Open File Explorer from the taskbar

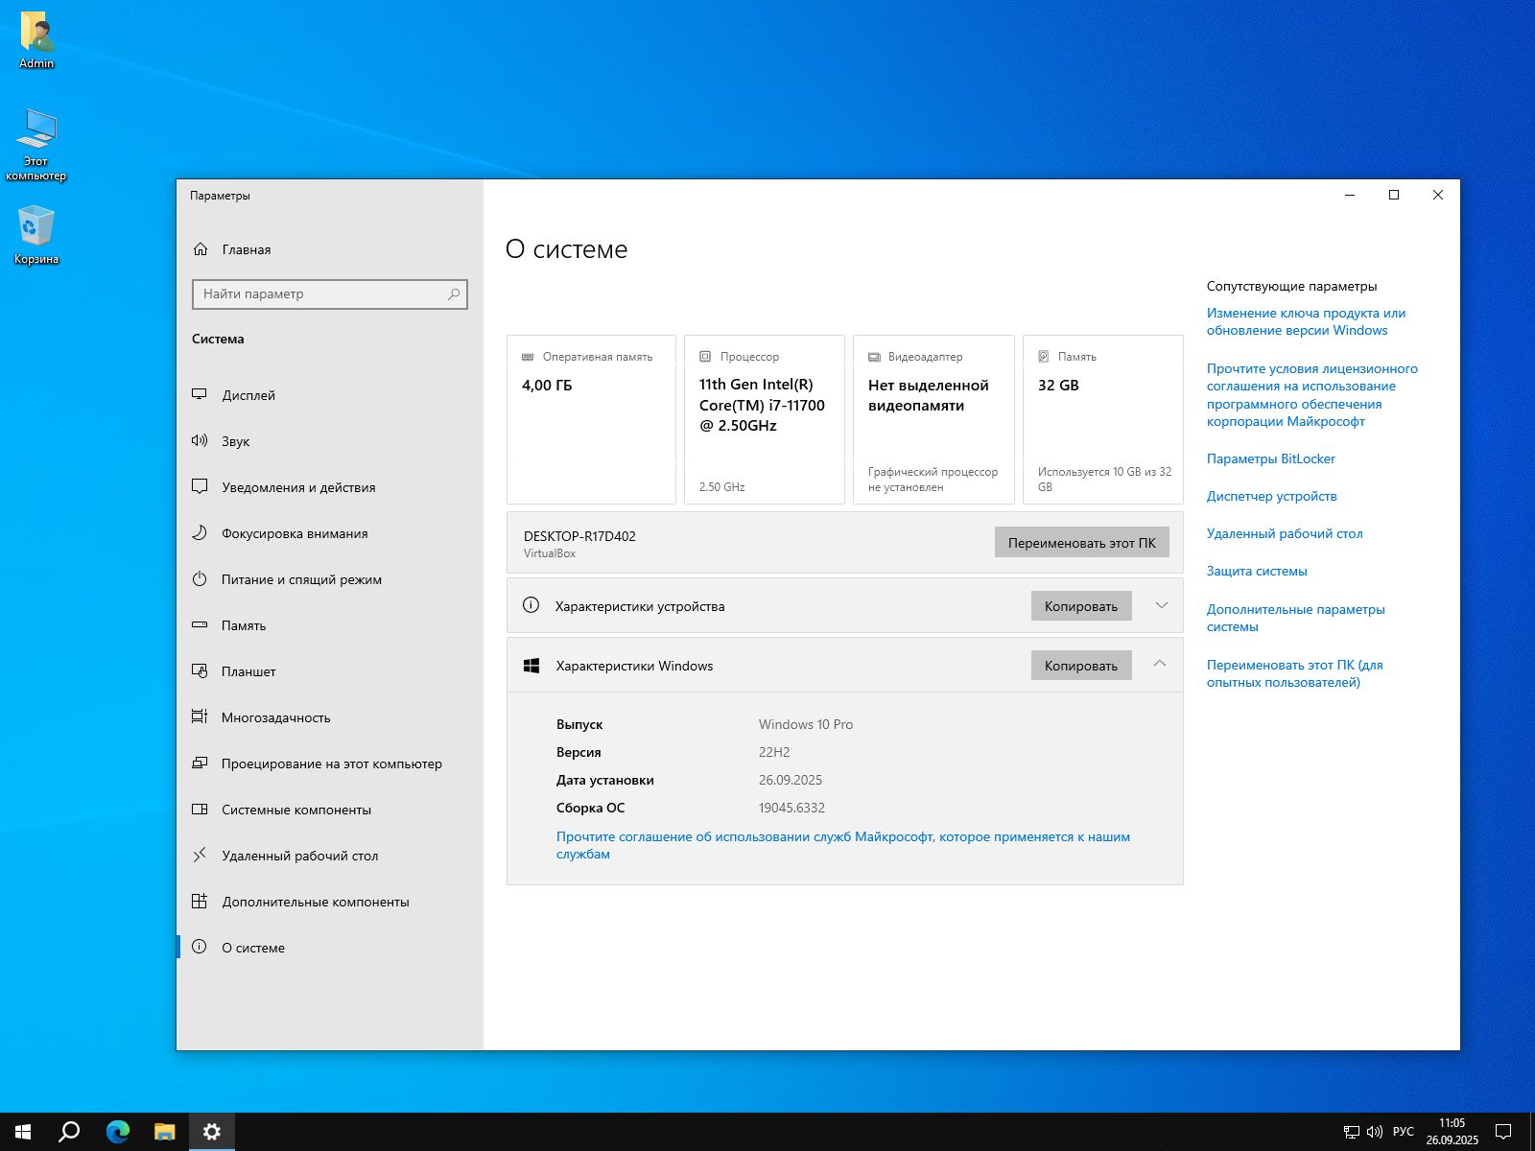click(165, 1132)
